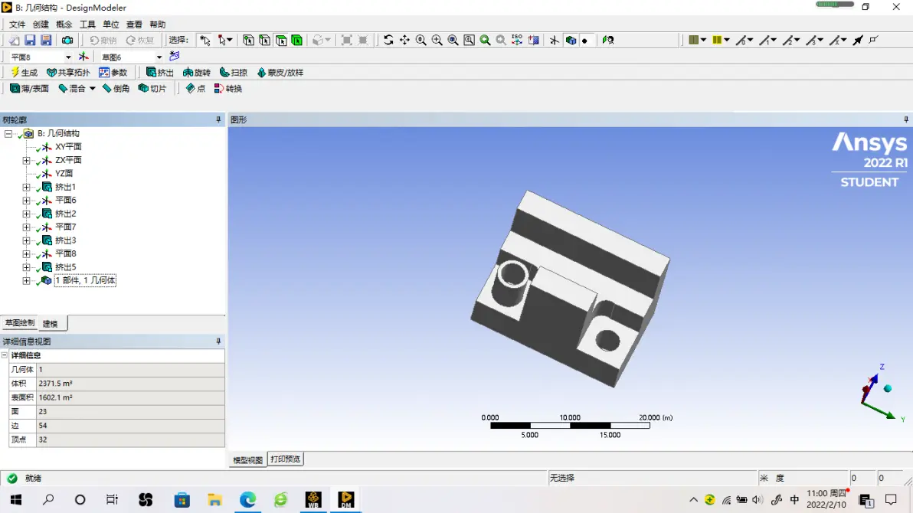Expand the 挤出1 tree node
The image size is (913, 513).
tap(26, 188)
